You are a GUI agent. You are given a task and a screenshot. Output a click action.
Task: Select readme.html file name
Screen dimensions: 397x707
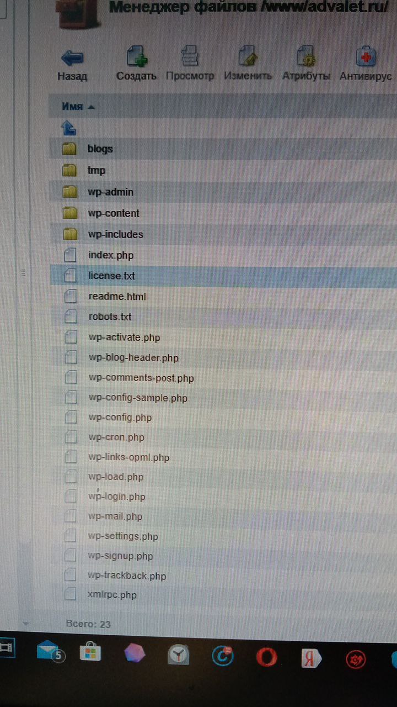pyautogui.click(x=117, y=297)
